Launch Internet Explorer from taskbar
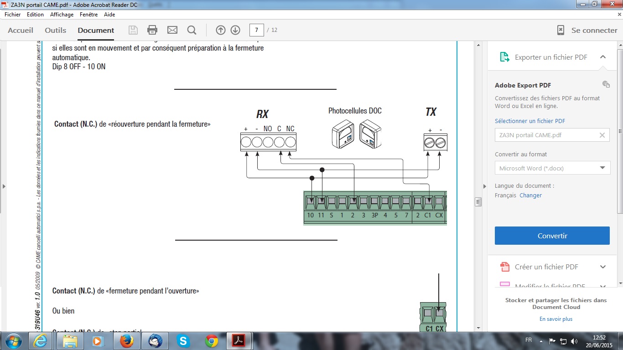Image resolution: width=623 pixels, height=350 pixels. click(41, 341)
